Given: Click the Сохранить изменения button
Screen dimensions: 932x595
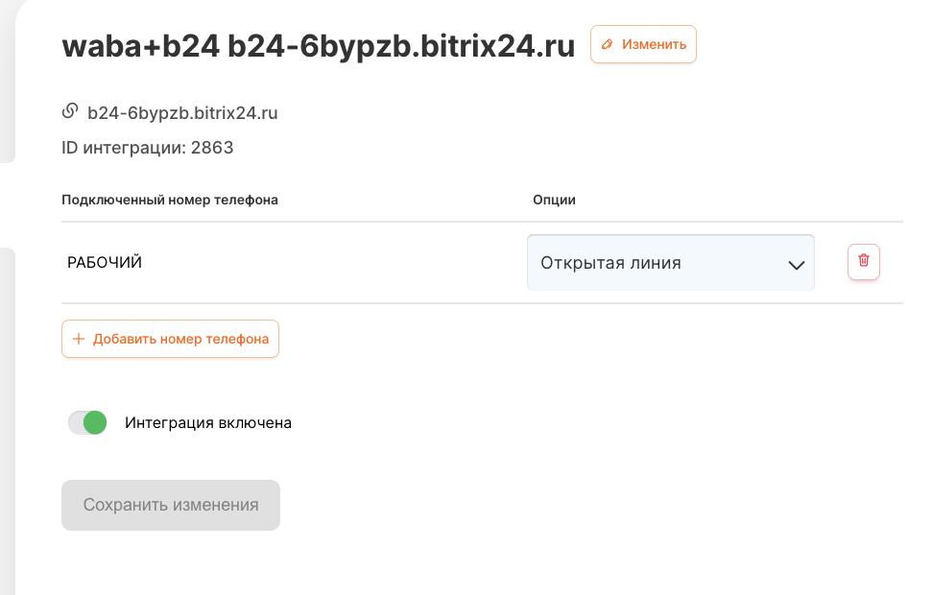Looking at the screenshot, I should [171, 505].
